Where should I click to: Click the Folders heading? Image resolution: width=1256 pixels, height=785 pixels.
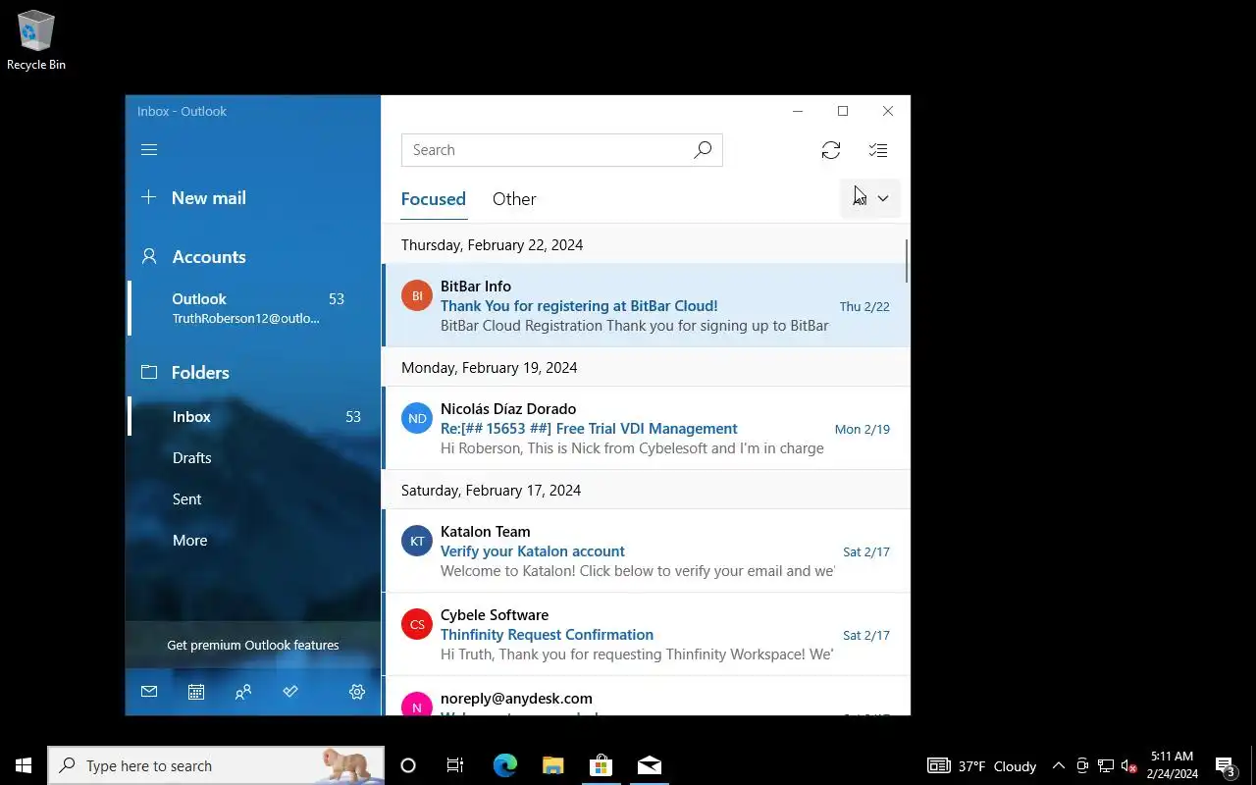click(200, 372)
